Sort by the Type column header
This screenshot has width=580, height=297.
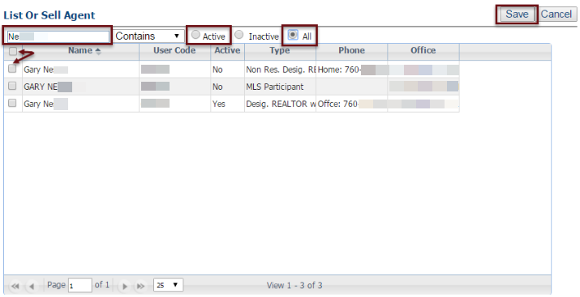pyautogui.click(x=280, y=52)
